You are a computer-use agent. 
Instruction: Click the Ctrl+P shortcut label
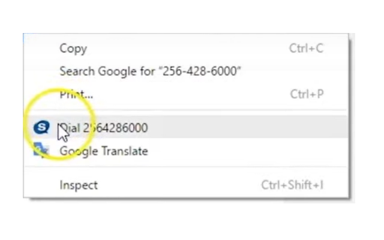[x=307, y=94]
